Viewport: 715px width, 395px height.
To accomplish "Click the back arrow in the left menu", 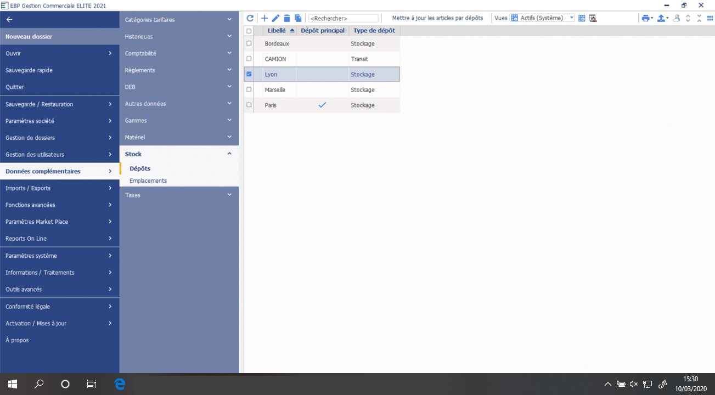I will point(9,20).
